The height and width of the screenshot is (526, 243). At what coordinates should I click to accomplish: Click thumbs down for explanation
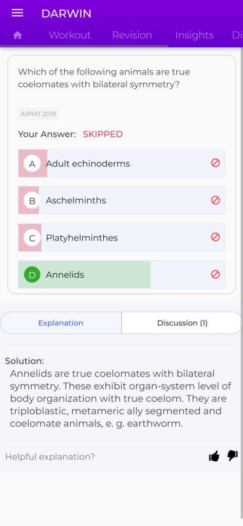(x=233, y=456)
